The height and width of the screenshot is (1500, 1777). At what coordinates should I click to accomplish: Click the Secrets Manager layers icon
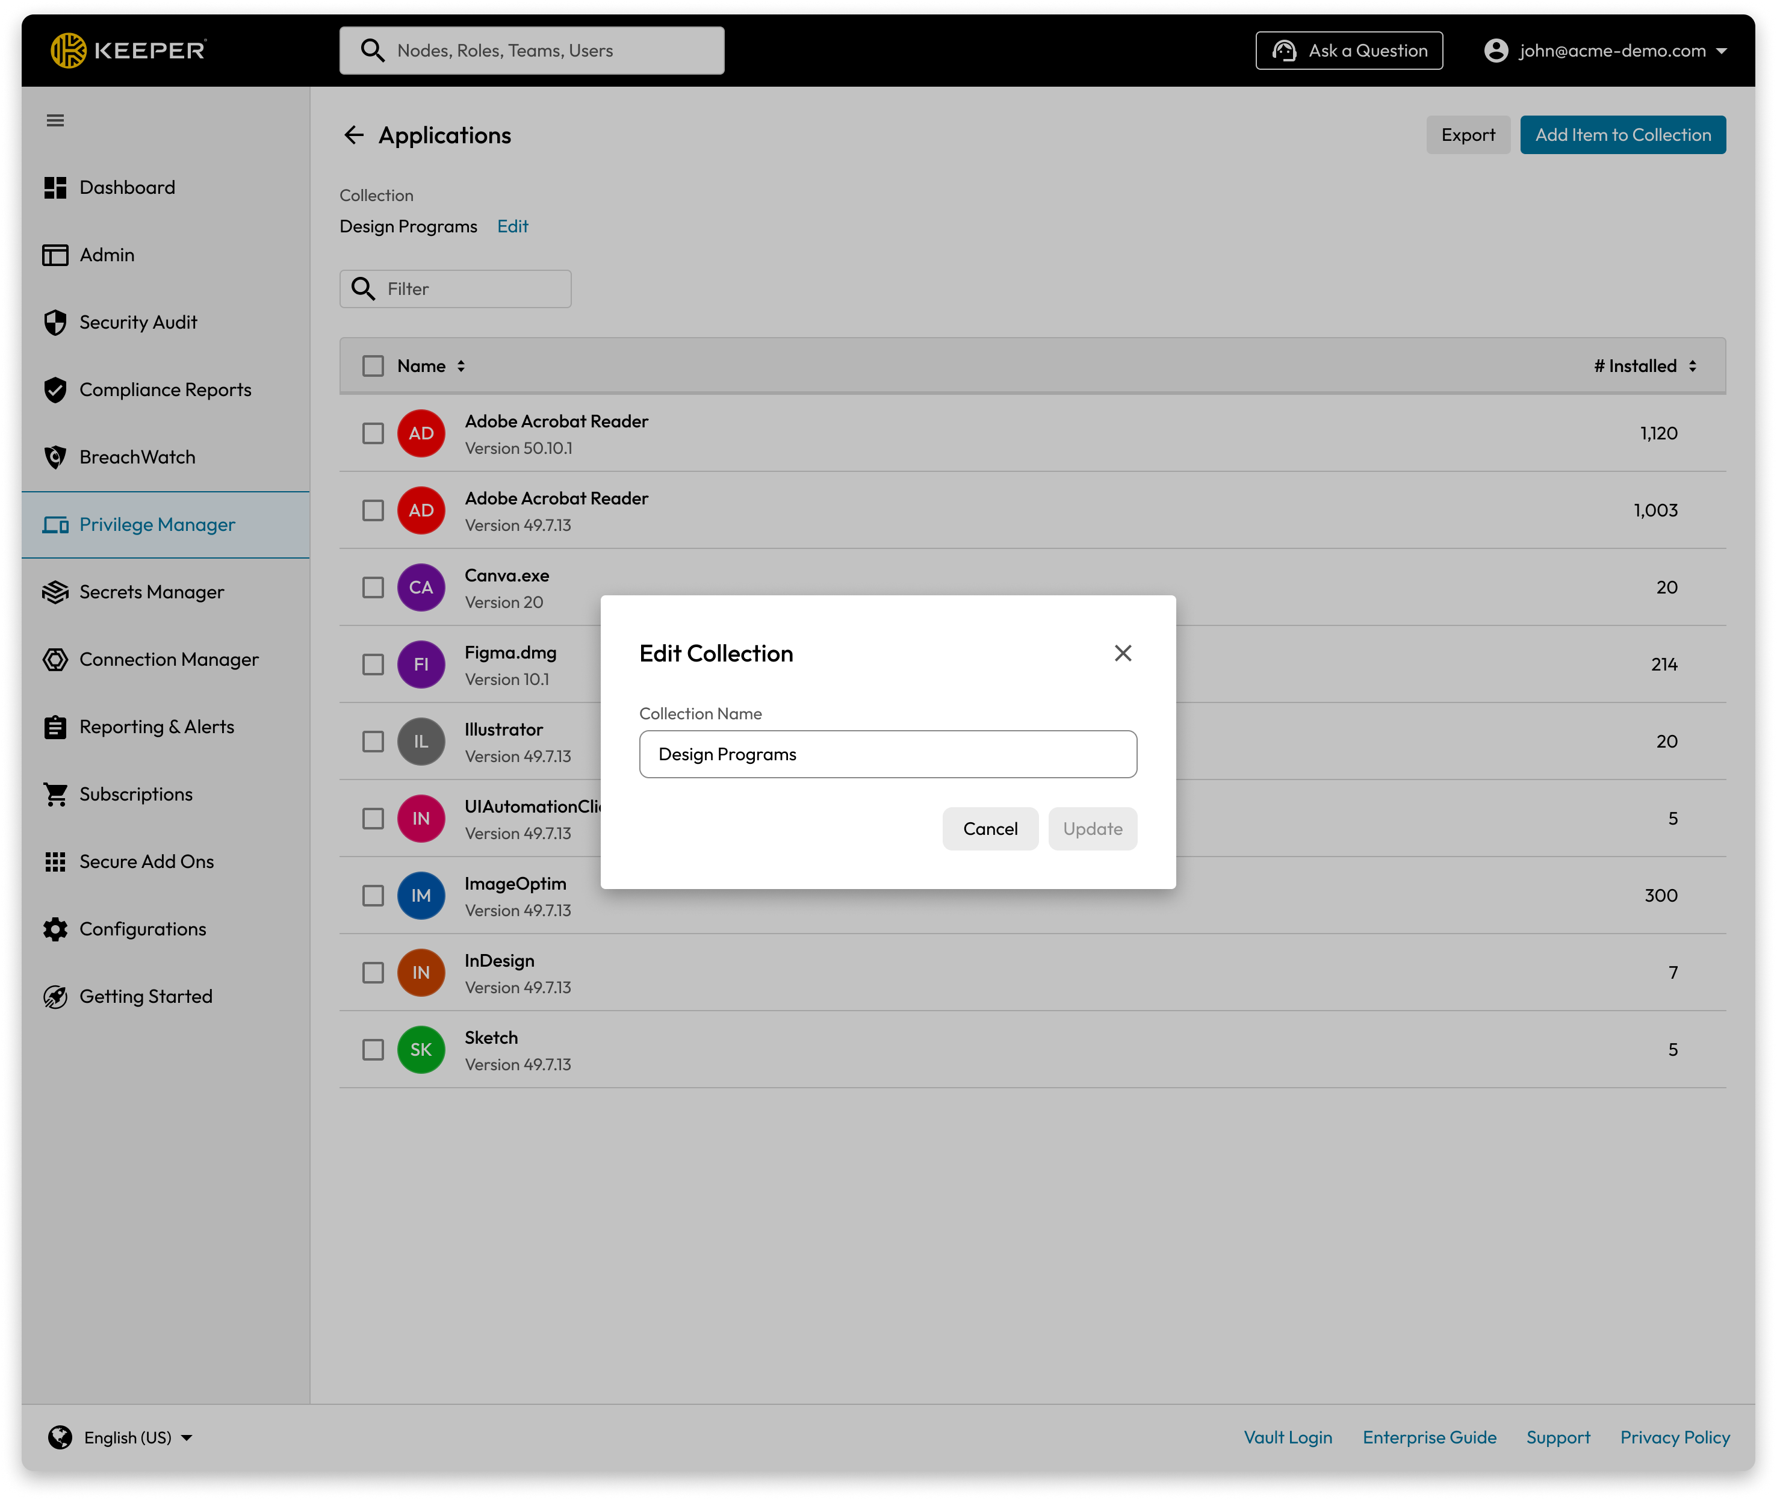55,593
